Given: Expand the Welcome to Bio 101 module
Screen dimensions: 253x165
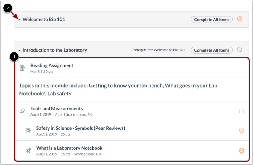Looking at the screenshot, I should [19, 20].
